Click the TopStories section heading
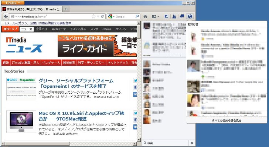The width and height of the screenshot is (269, 147). pos(14,71)
